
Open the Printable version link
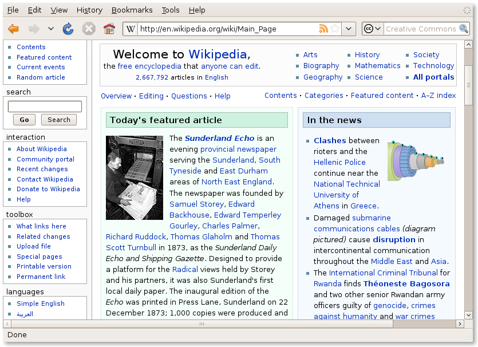(44, 266)
